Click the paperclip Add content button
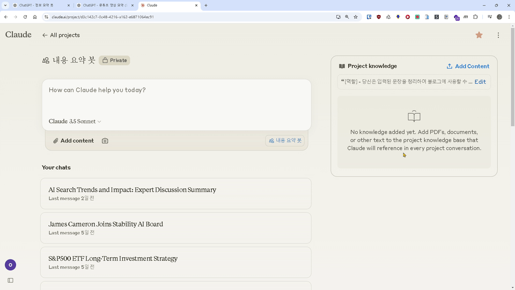This screenshot has width=515, height=290. pyautogui.click(x=73, y=141)
